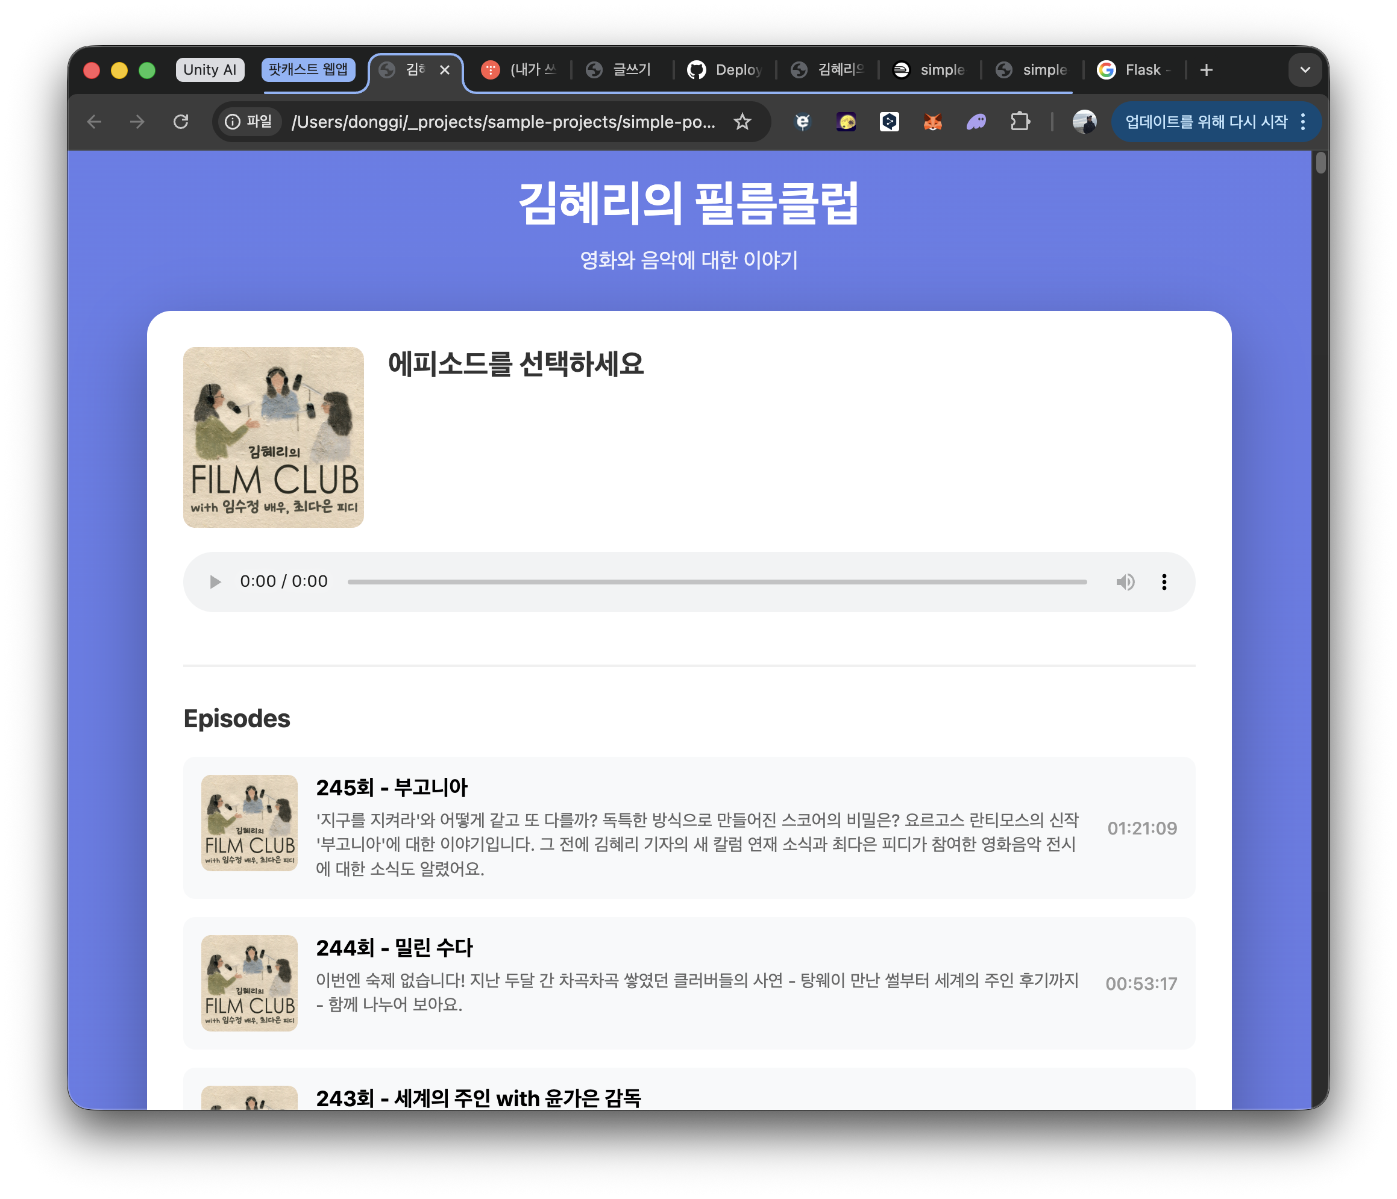Click the MetaMask fox extension icon
Viewport: 1397px width, 1199px height.
click(932, 122)
